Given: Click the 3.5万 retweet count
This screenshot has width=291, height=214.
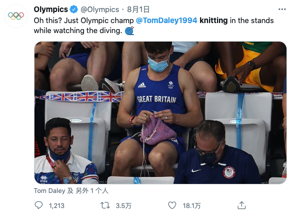Looking at the screenshot, I should click(x=123, y=205).
